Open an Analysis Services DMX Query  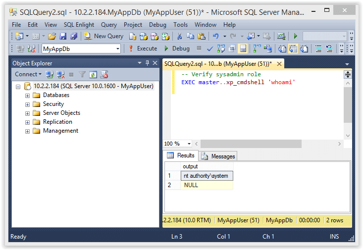[x=155, y=36]
